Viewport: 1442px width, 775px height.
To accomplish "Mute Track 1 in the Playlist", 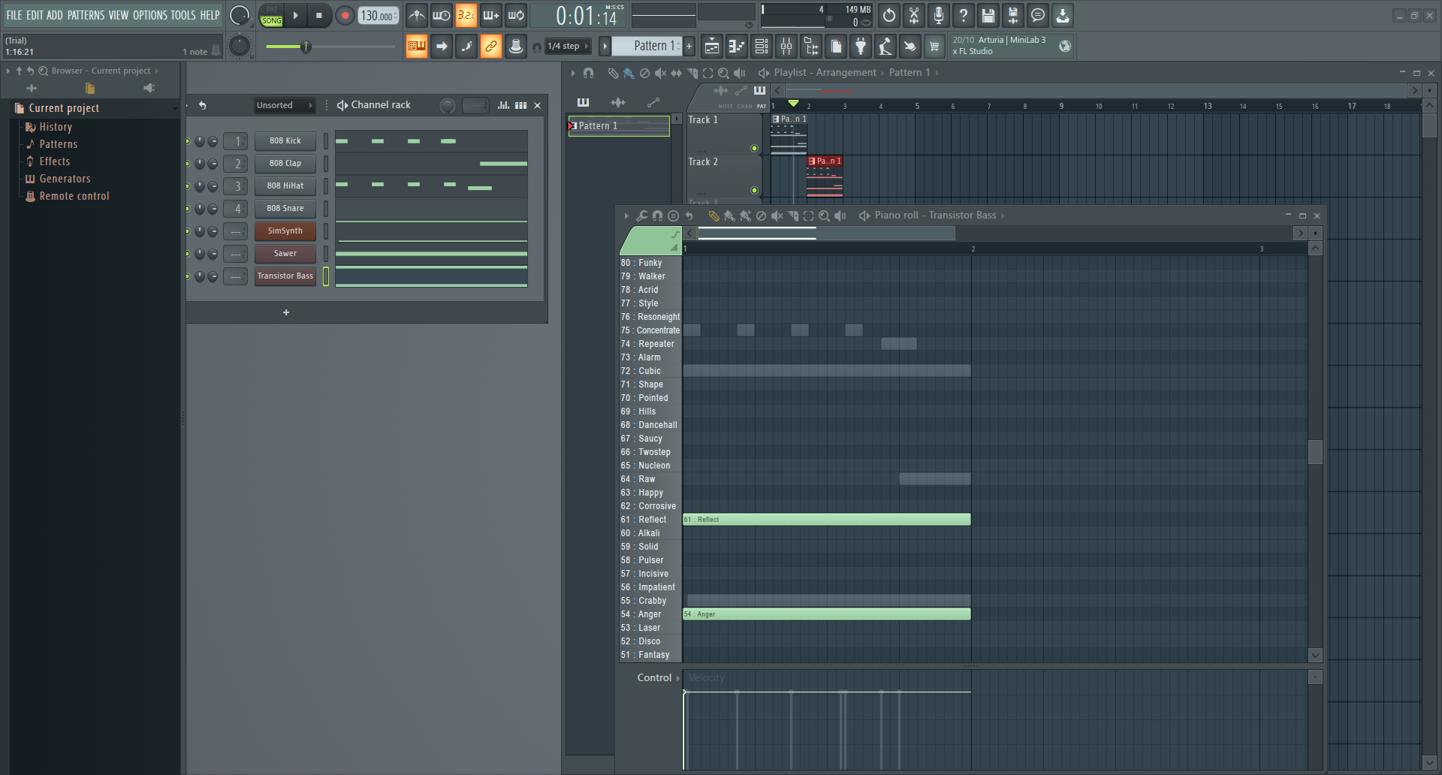I will tap(754, 149).
